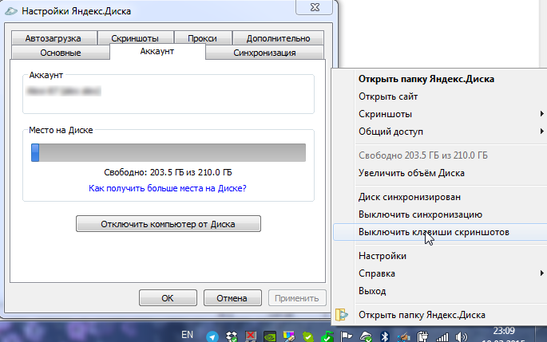
Task: Click the color picker pencil tray icon
Action: 289,336
